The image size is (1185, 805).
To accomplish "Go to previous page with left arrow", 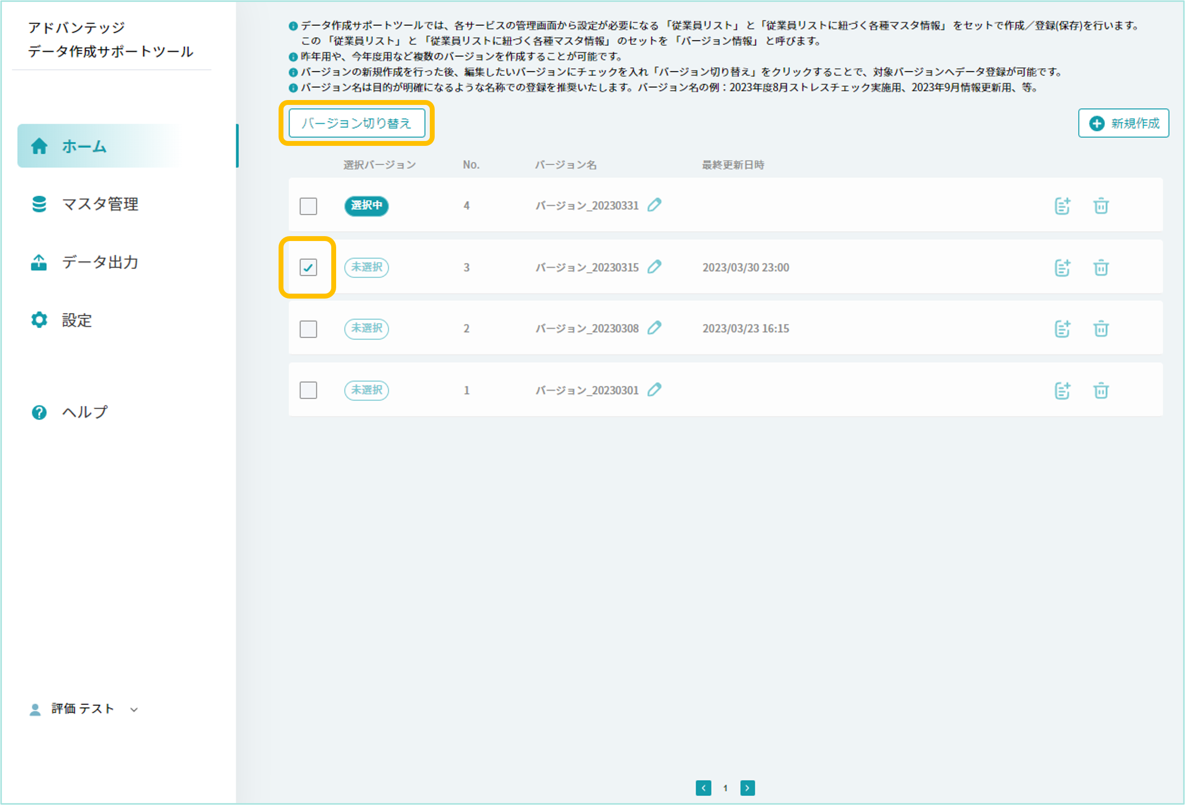I will coord(703,788).
